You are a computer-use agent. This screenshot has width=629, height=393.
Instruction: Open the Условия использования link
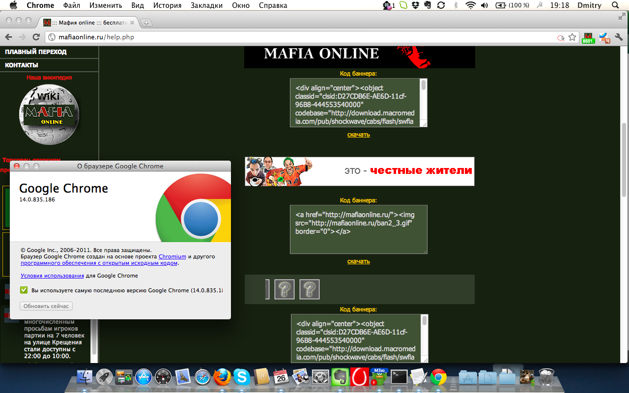click(52, 276)
